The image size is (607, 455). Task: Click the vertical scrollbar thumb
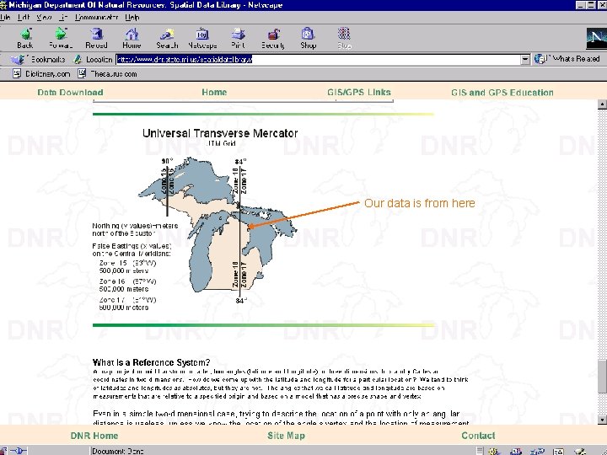point(602,376)
